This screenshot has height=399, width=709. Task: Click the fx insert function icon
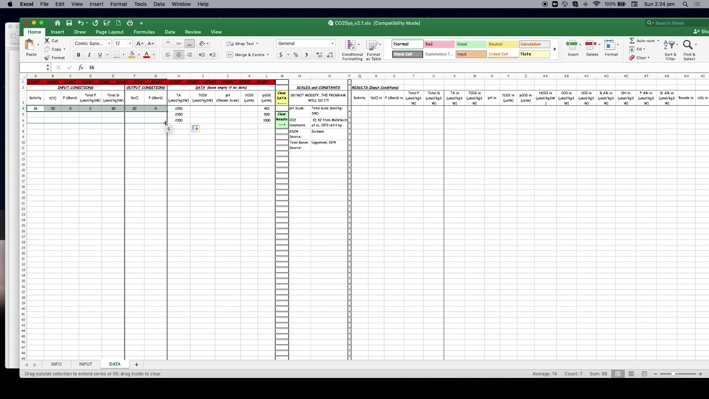81,67
